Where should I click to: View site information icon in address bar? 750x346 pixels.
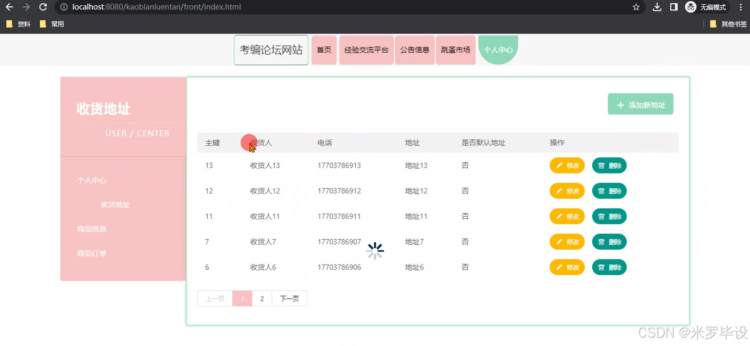coord(64,7)
